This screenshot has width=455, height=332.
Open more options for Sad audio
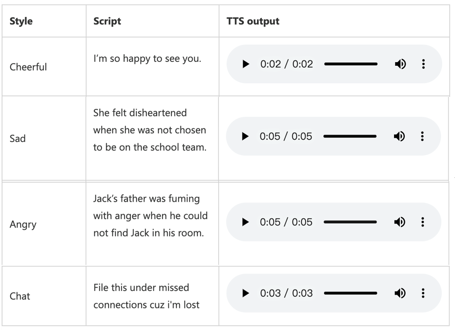[422, 136]
